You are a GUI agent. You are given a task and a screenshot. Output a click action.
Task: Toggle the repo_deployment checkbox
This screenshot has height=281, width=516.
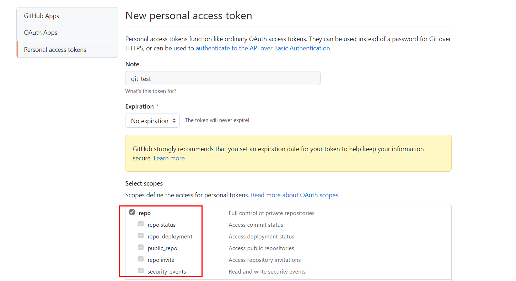[141, 236]
